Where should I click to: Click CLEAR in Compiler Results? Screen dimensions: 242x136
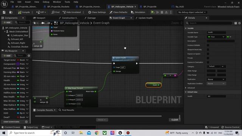175,120
